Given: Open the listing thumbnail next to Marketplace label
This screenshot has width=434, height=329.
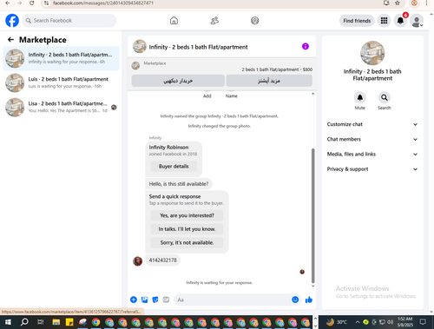Looking at the screenshot, I should pyautogui.click(x=135, y=66).
